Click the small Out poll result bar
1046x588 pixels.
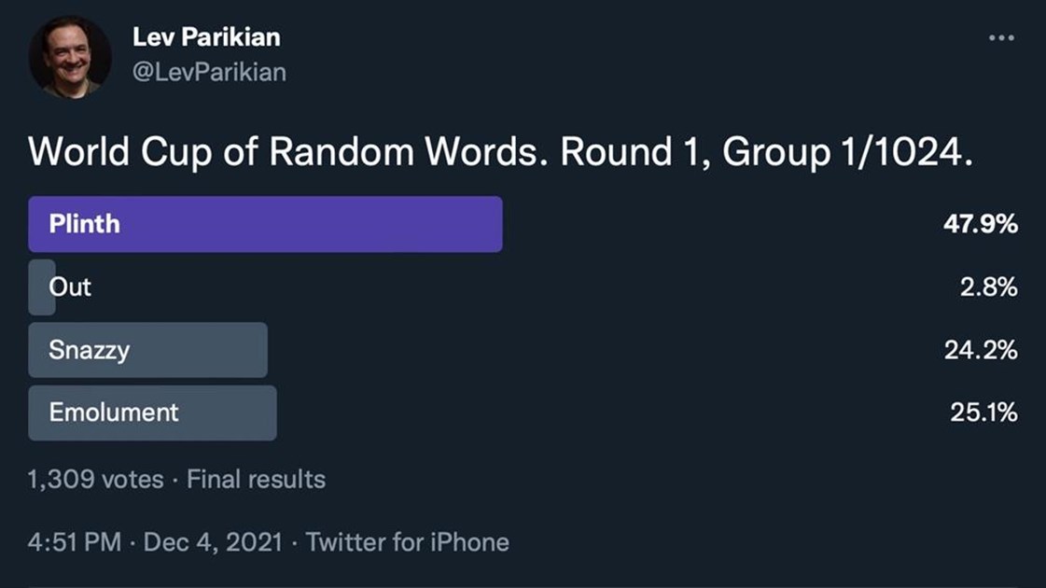coord(42,287)
